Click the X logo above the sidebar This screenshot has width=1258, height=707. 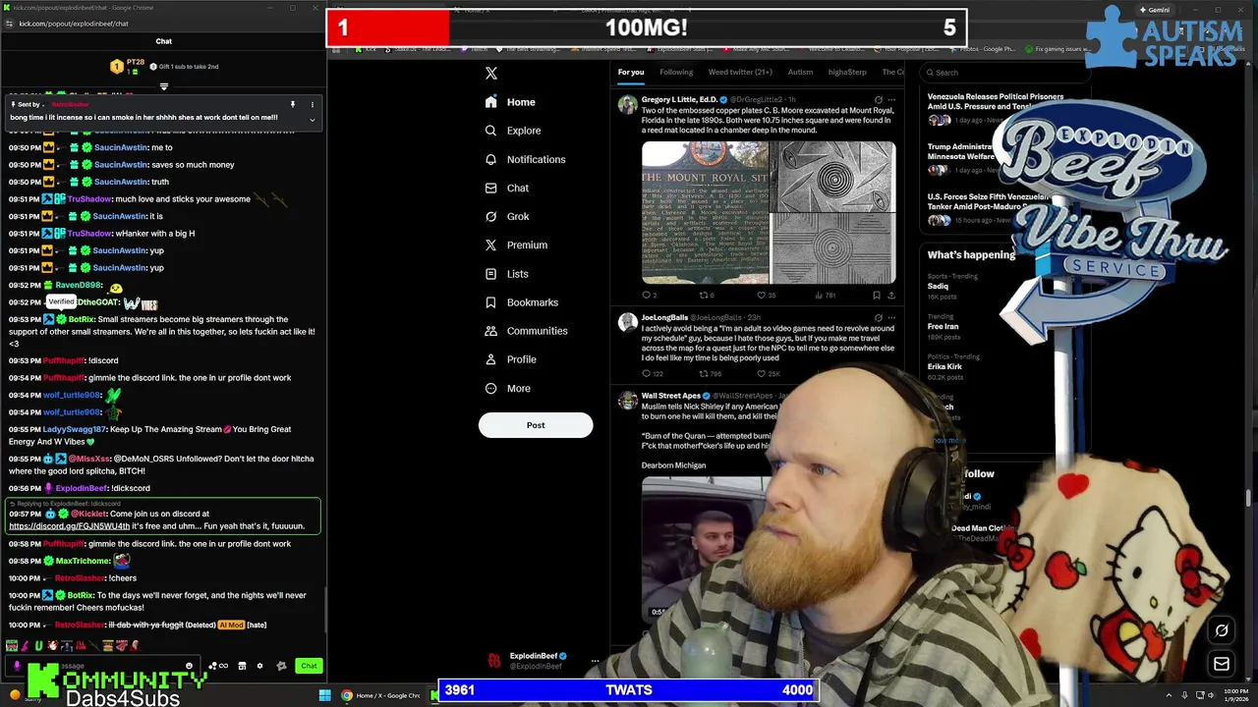[491, 73]
